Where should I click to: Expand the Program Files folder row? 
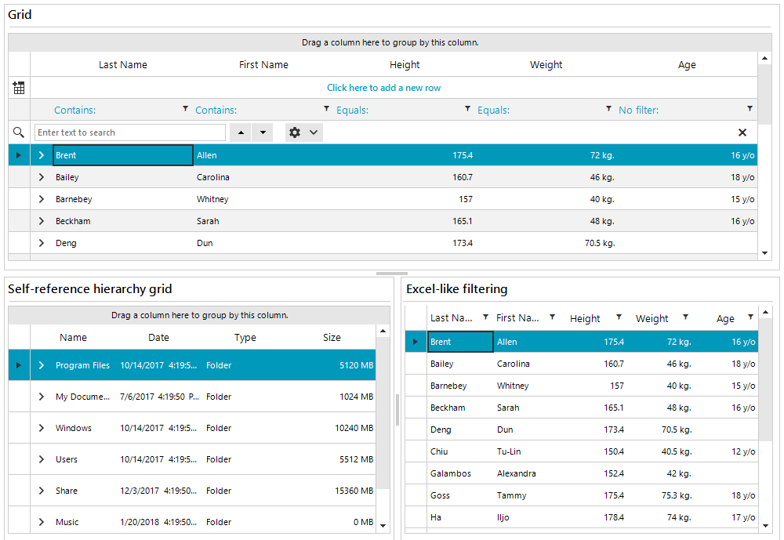42,365
